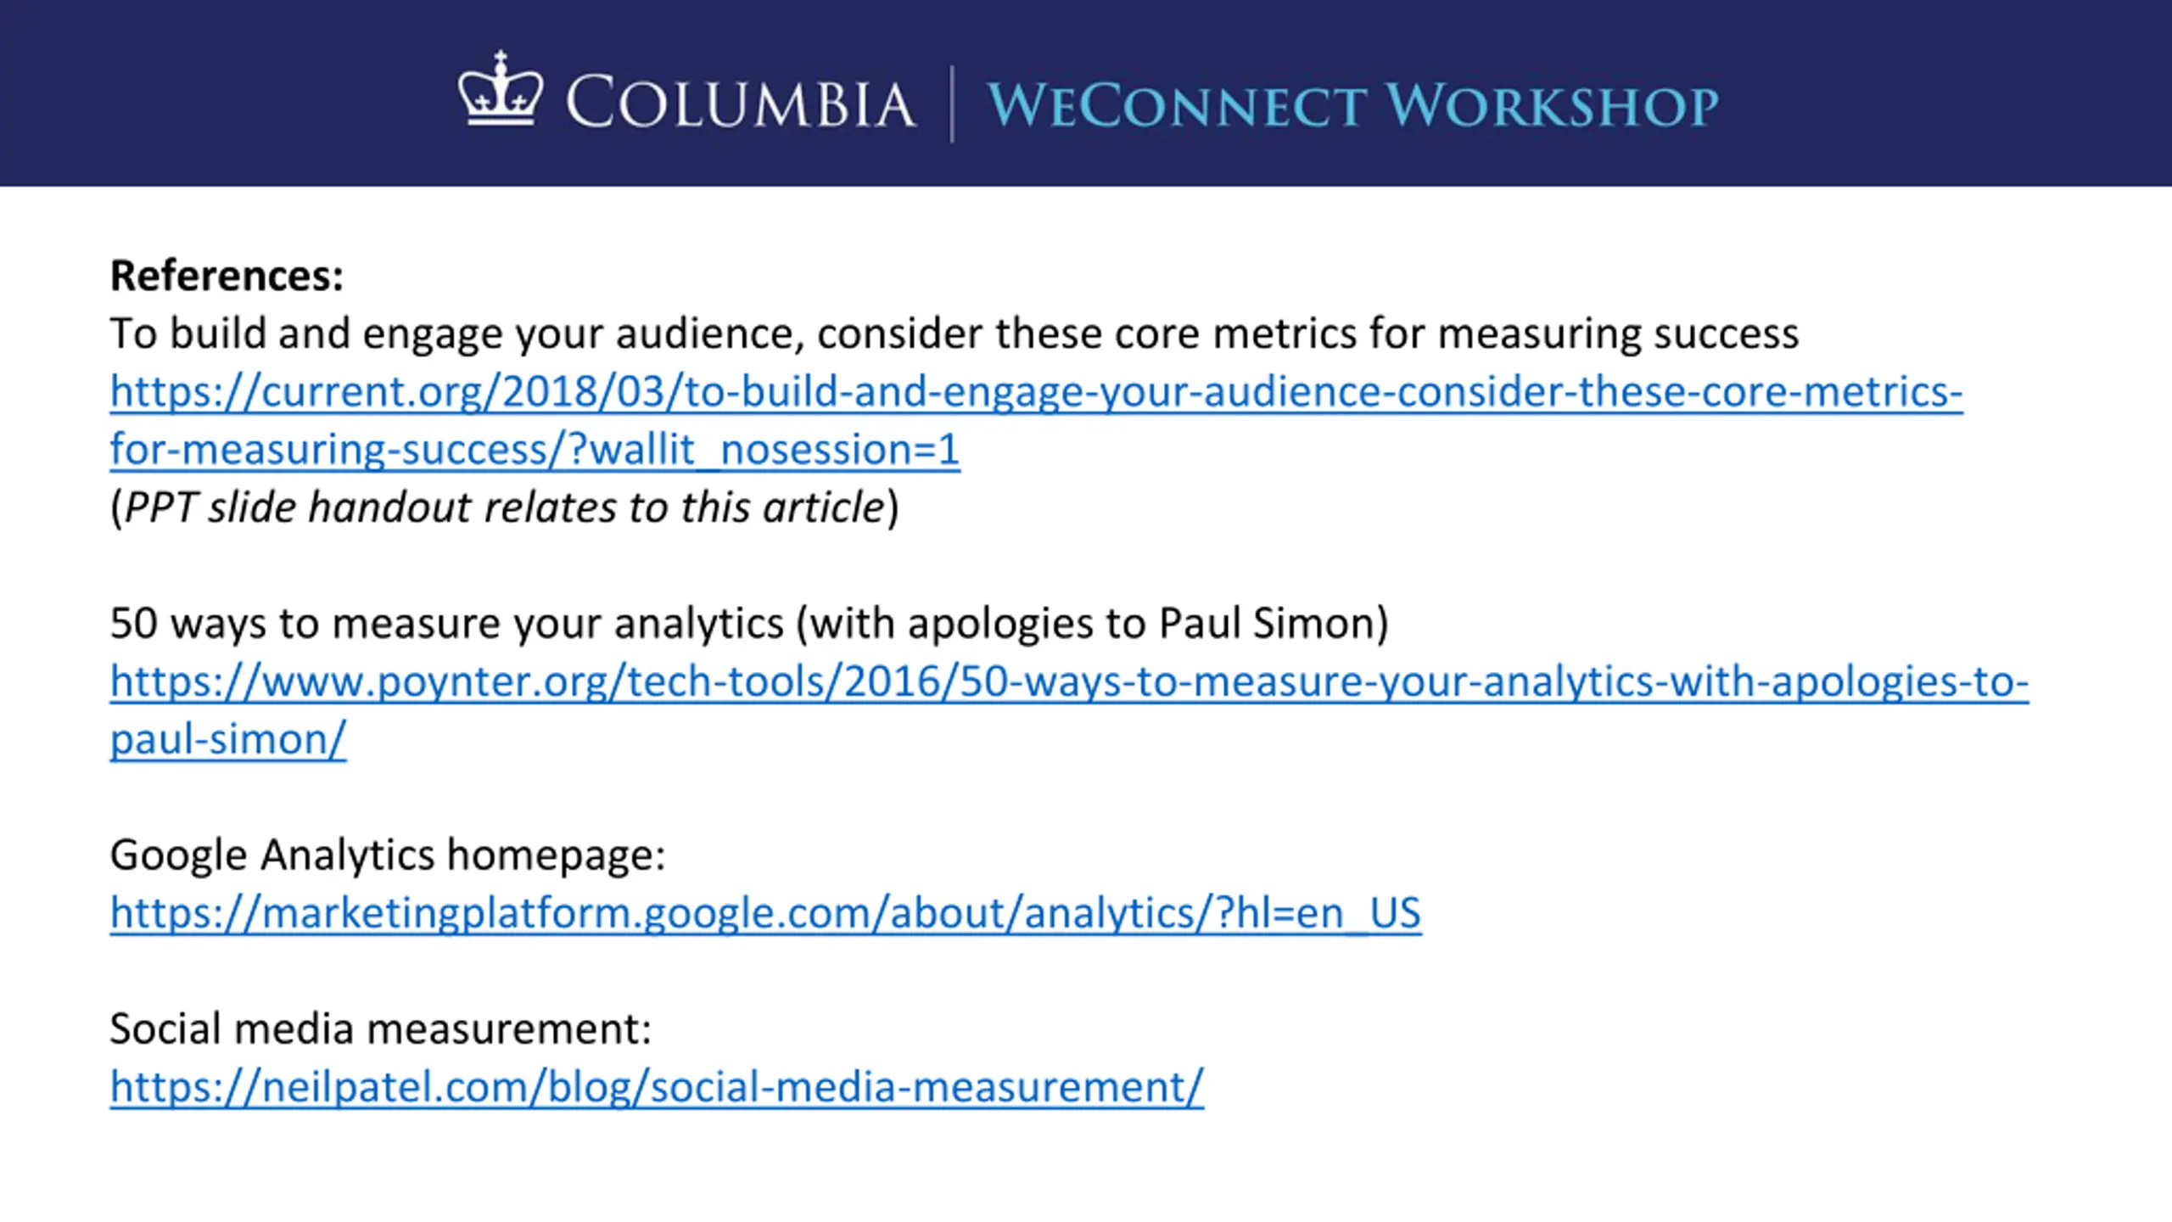Click the 50 ways to measure title
Screen dimensions: 2172x1222
point(749,624)
